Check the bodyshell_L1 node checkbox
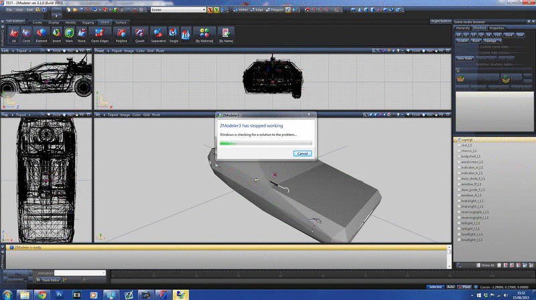This screenshot has width=536, height=300. pos(459,157)
